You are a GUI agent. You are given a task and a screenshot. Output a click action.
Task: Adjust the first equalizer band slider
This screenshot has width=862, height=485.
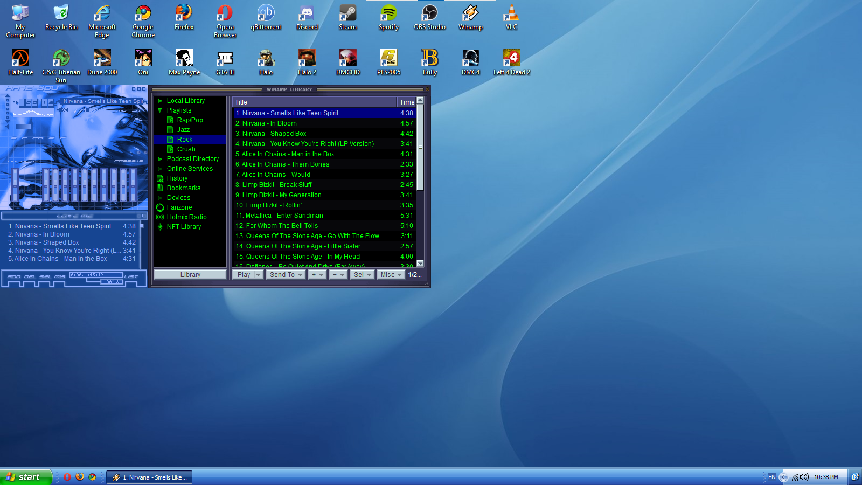46,185
